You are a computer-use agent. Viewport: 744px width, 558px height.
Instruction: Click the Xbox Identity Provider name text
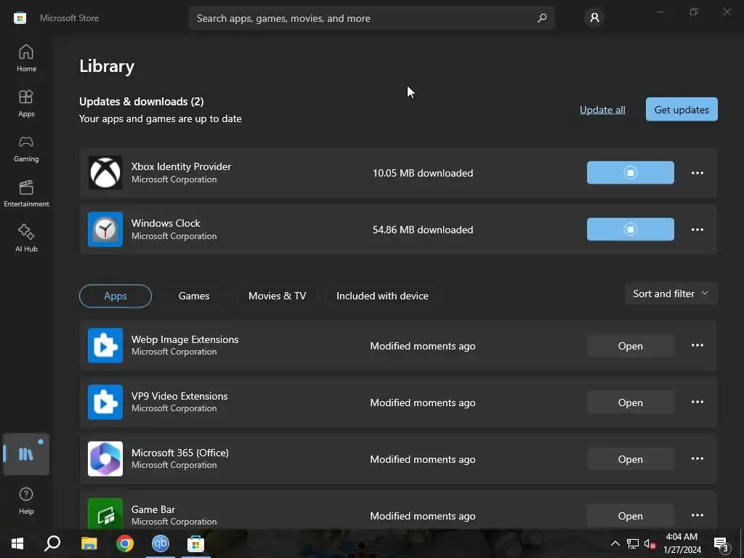point(181,166)
